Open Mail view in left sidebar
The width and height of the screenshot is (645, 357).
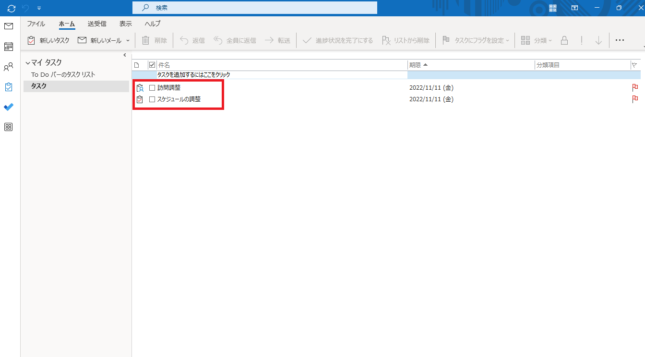tap(9, 26)
